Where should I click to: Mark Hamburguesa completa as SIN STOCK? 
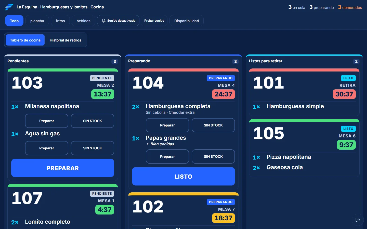coord(213,125)
